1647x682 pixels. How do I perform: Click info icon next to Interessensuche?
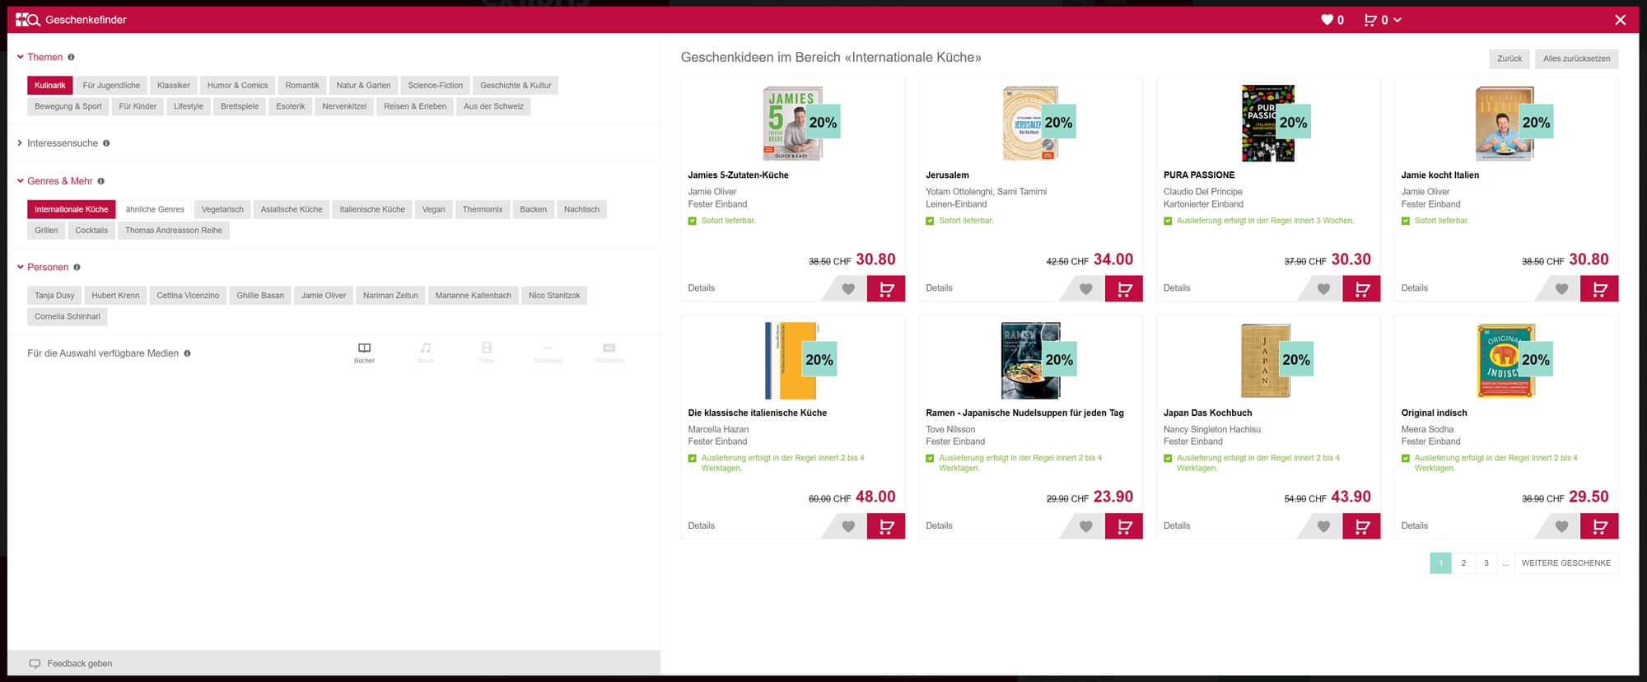tap(106, 143)
